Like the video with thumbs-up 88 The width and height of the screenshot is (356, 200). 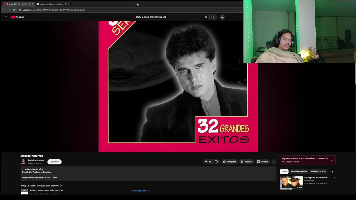click(207, 162)
